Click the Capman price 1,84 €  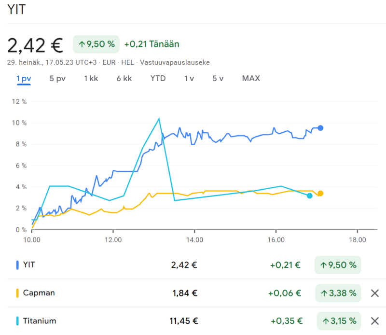(185, 293)
